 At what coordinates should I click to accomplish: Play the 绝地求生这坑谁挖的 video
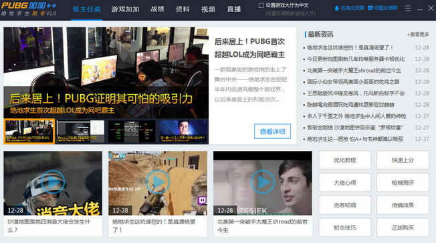[158, 182]
